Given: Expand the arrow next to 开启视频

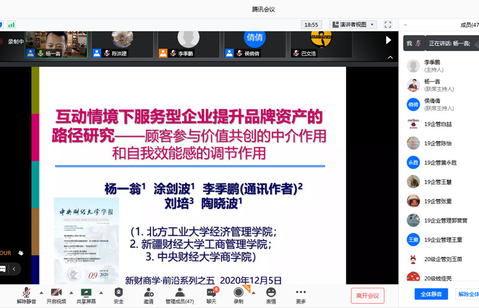Looking at the screenshot, I should coord(71,292).
